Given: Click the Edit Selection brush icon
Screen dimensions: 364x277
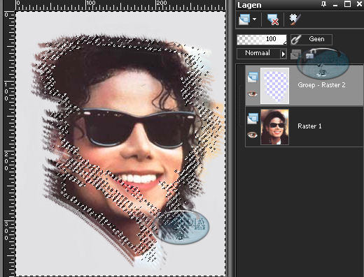Looking at the screenshot, I should tap(295, 20).
